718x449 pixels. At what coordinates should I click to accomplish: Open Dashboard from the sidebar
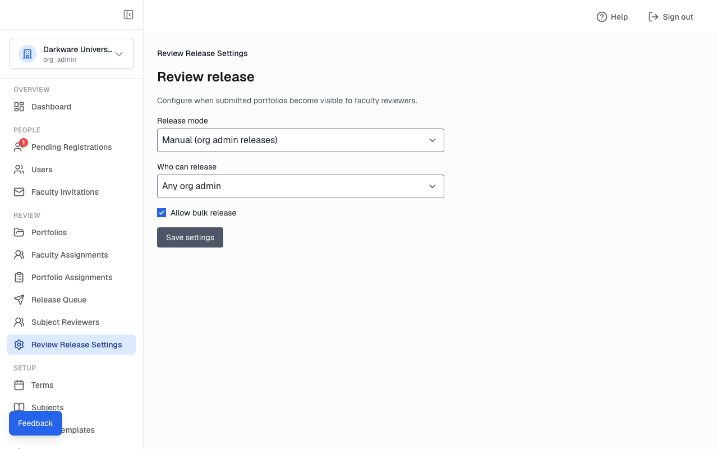click(71, 107)
